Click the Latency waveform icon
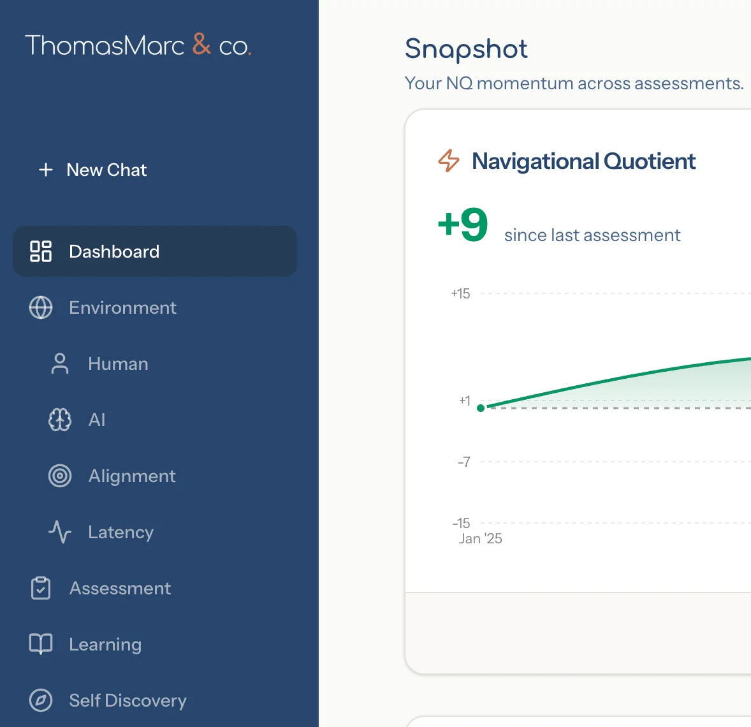The height and width of the screenshot is (727, 751). tap(60, 532)
